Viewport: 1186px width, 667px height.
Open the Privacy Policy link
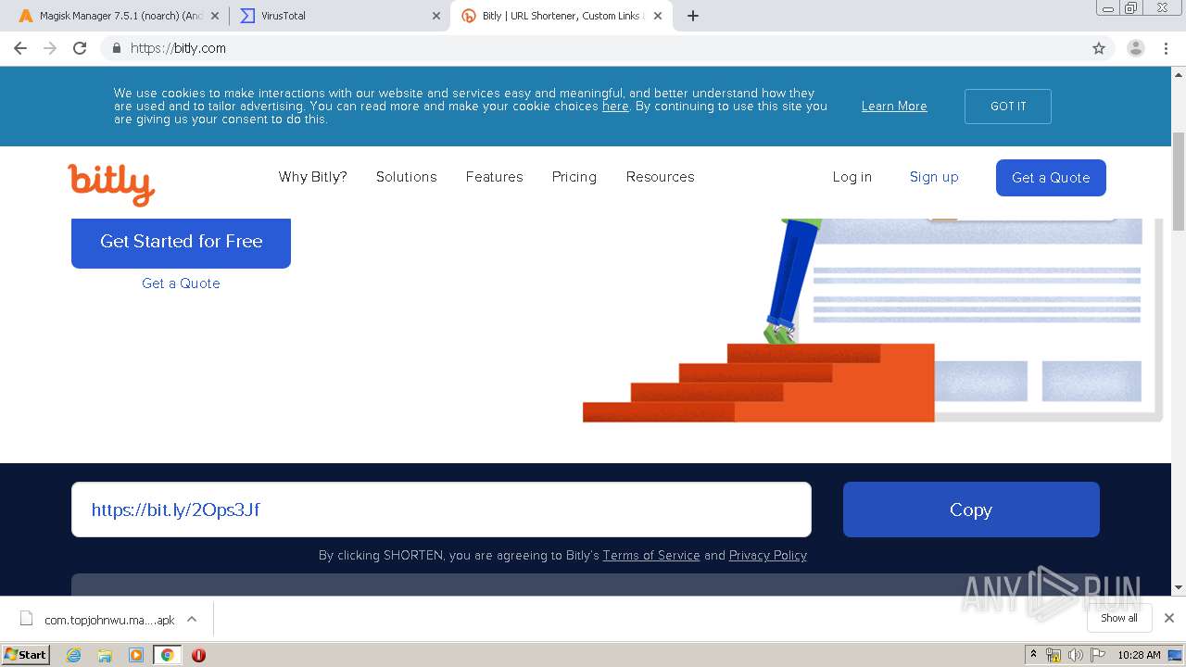click(x=768, y=556)
